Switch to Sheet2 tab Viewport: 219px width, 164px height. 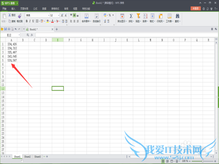point(28,157)
